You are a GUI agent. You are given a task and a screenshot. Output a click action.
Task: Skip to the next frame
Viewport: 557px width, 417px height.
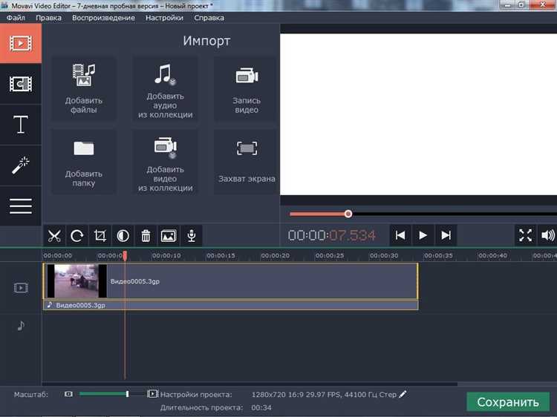click(x=446, y=235)
